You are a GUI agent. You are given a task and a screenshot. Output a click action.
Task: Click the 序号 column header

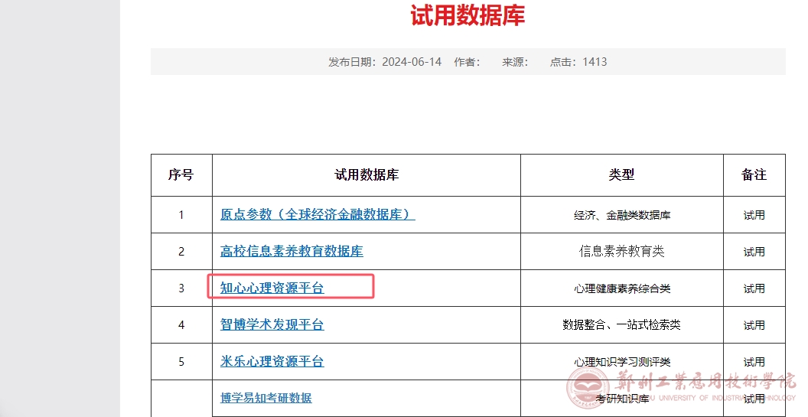coord(181,174)
